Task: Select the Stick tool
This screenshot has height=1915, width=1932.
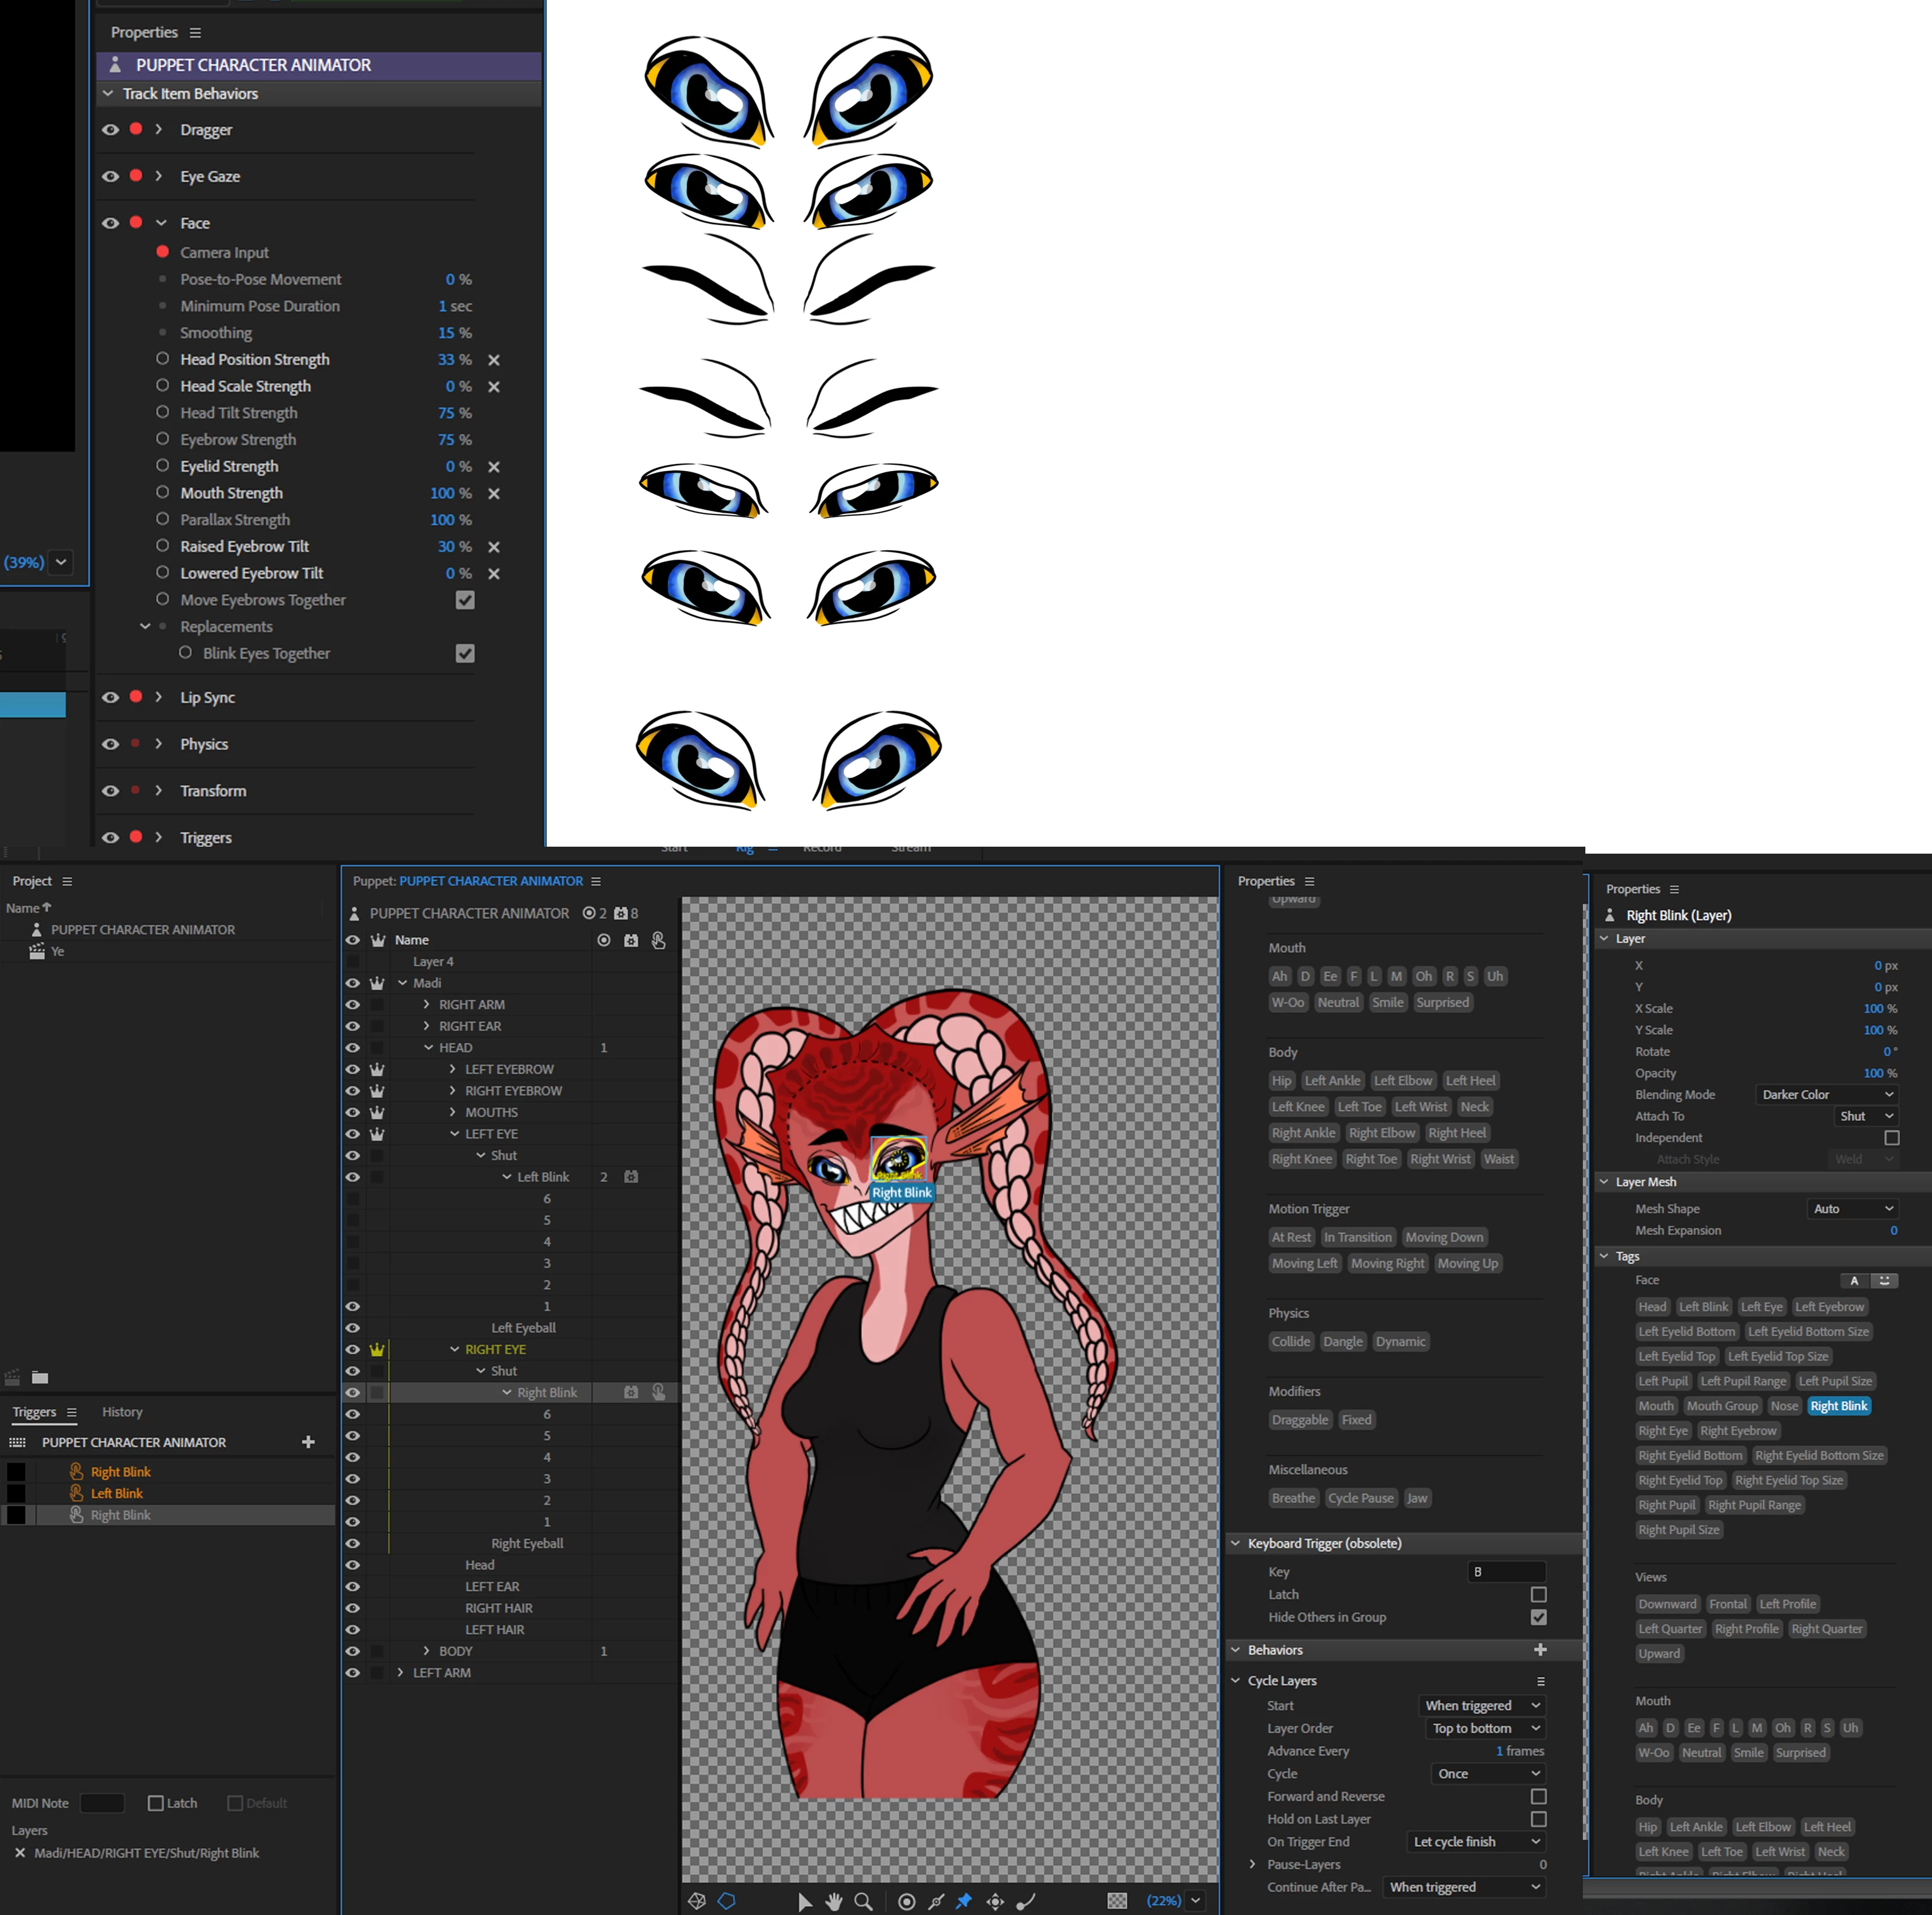Action: pos(935,1901)
